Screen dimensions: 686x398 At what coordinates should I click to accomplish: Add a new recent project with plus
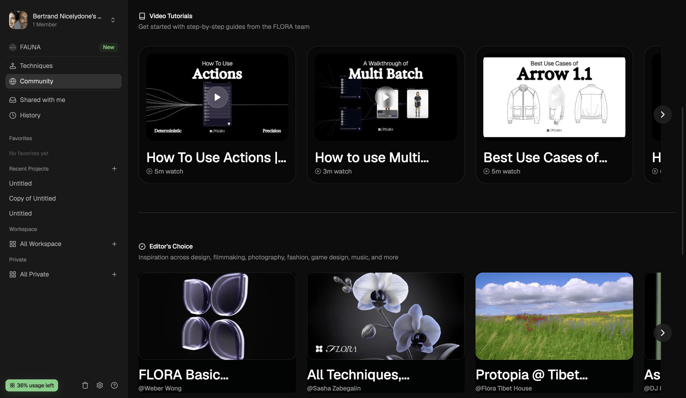pyautogui.click(x=114, y=169)
